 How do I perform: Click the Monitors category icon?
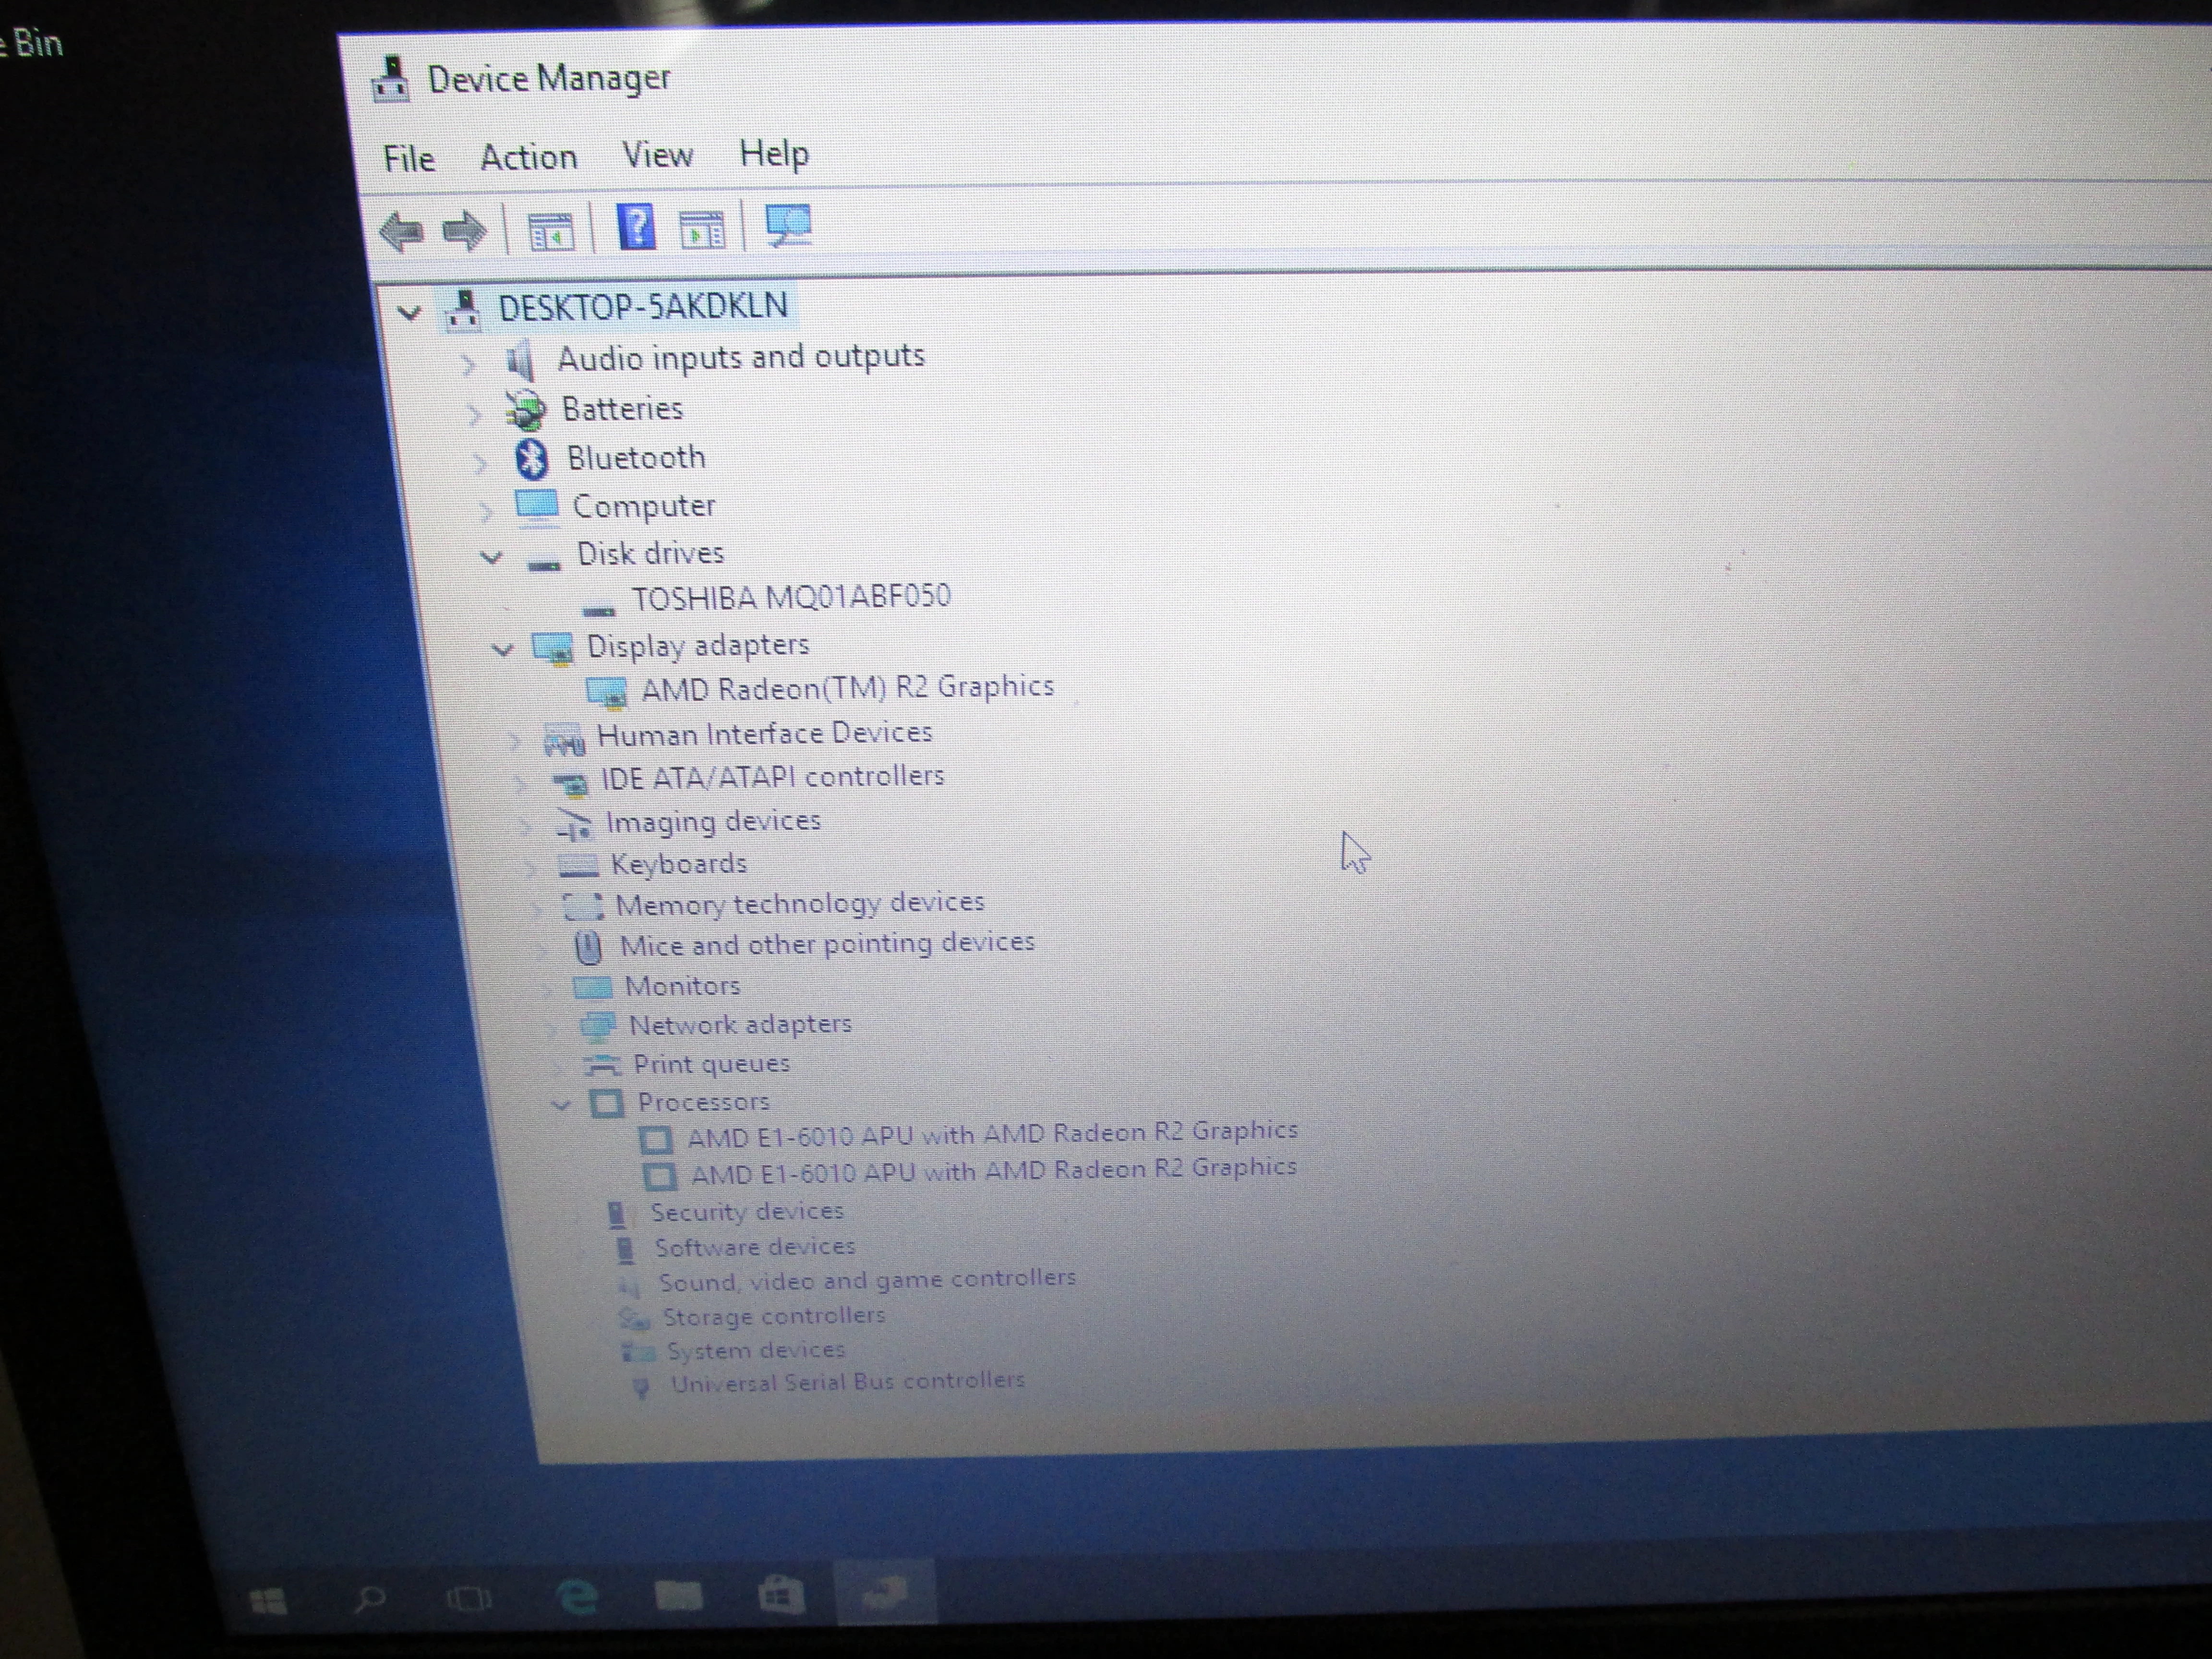point(592,988)
